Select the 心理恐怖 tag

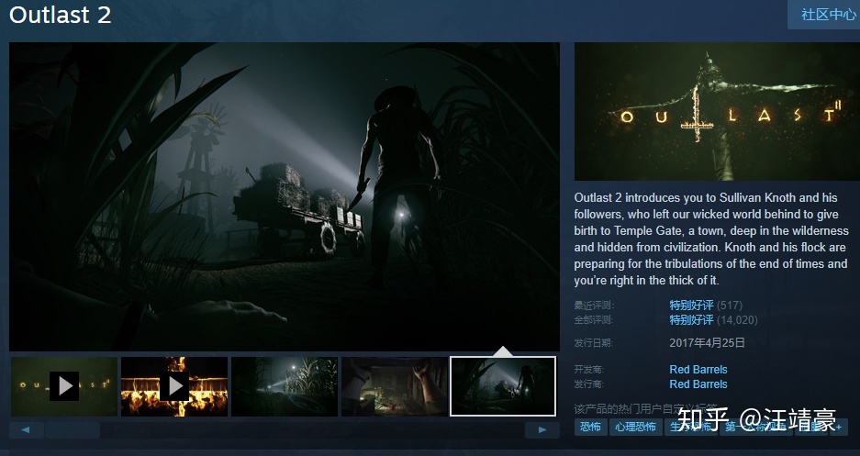[x=636, y=427]
